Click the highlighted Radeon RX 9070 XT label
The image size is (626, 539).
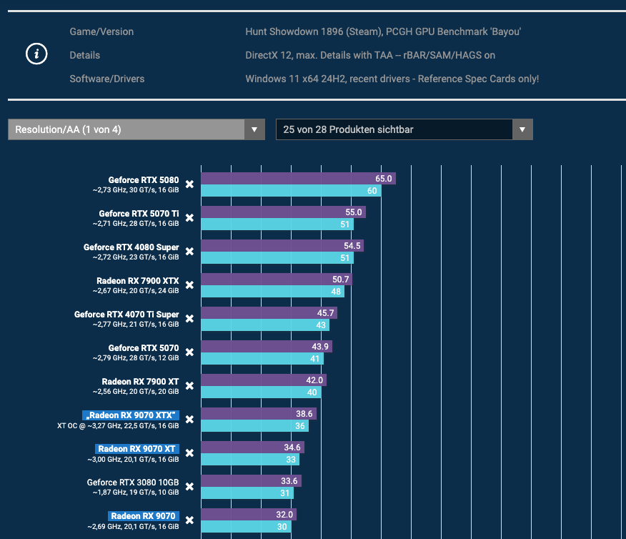(x=137, y=449)
